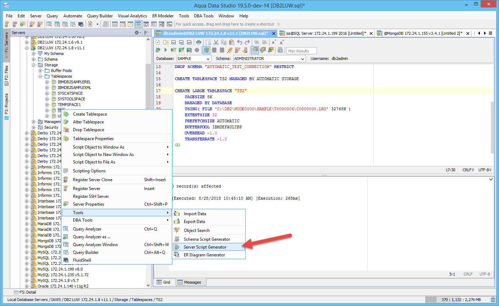
Task: Click the Object Search icon in submenu
Action: pyautogui.click(x=177, y=230)
